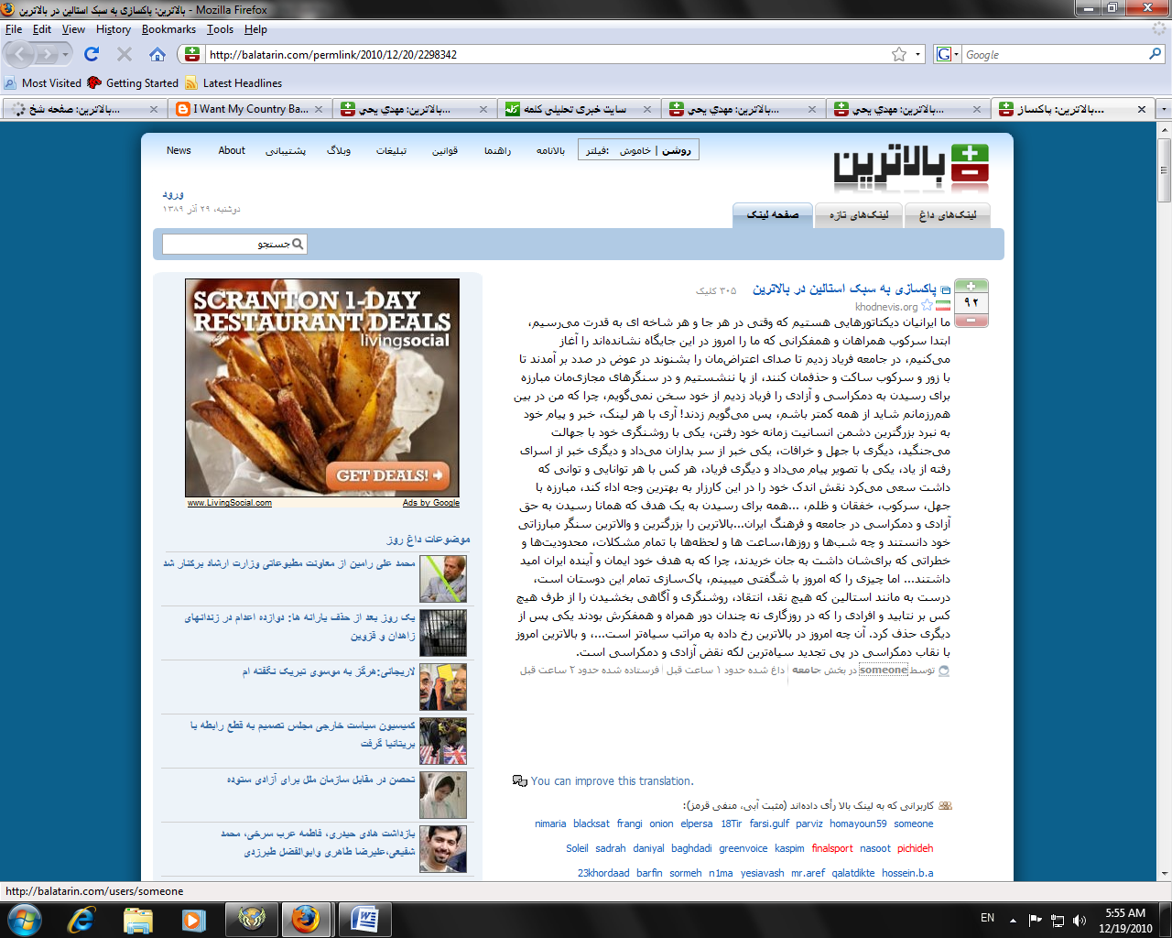Click the ورود login link
The image size is (1172, 938).
point(173,194)
